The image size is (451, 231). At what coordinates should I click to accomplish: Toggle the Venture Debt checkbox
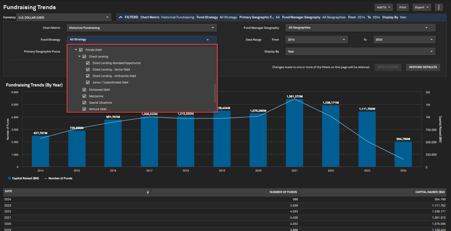[x=84, y=109]
